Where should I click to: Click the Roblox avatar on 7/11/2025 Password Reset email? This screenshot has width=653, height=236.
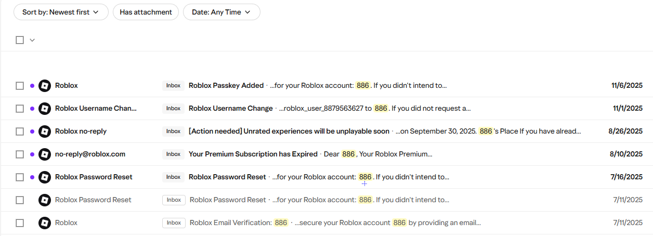click(x=45, y=200)
